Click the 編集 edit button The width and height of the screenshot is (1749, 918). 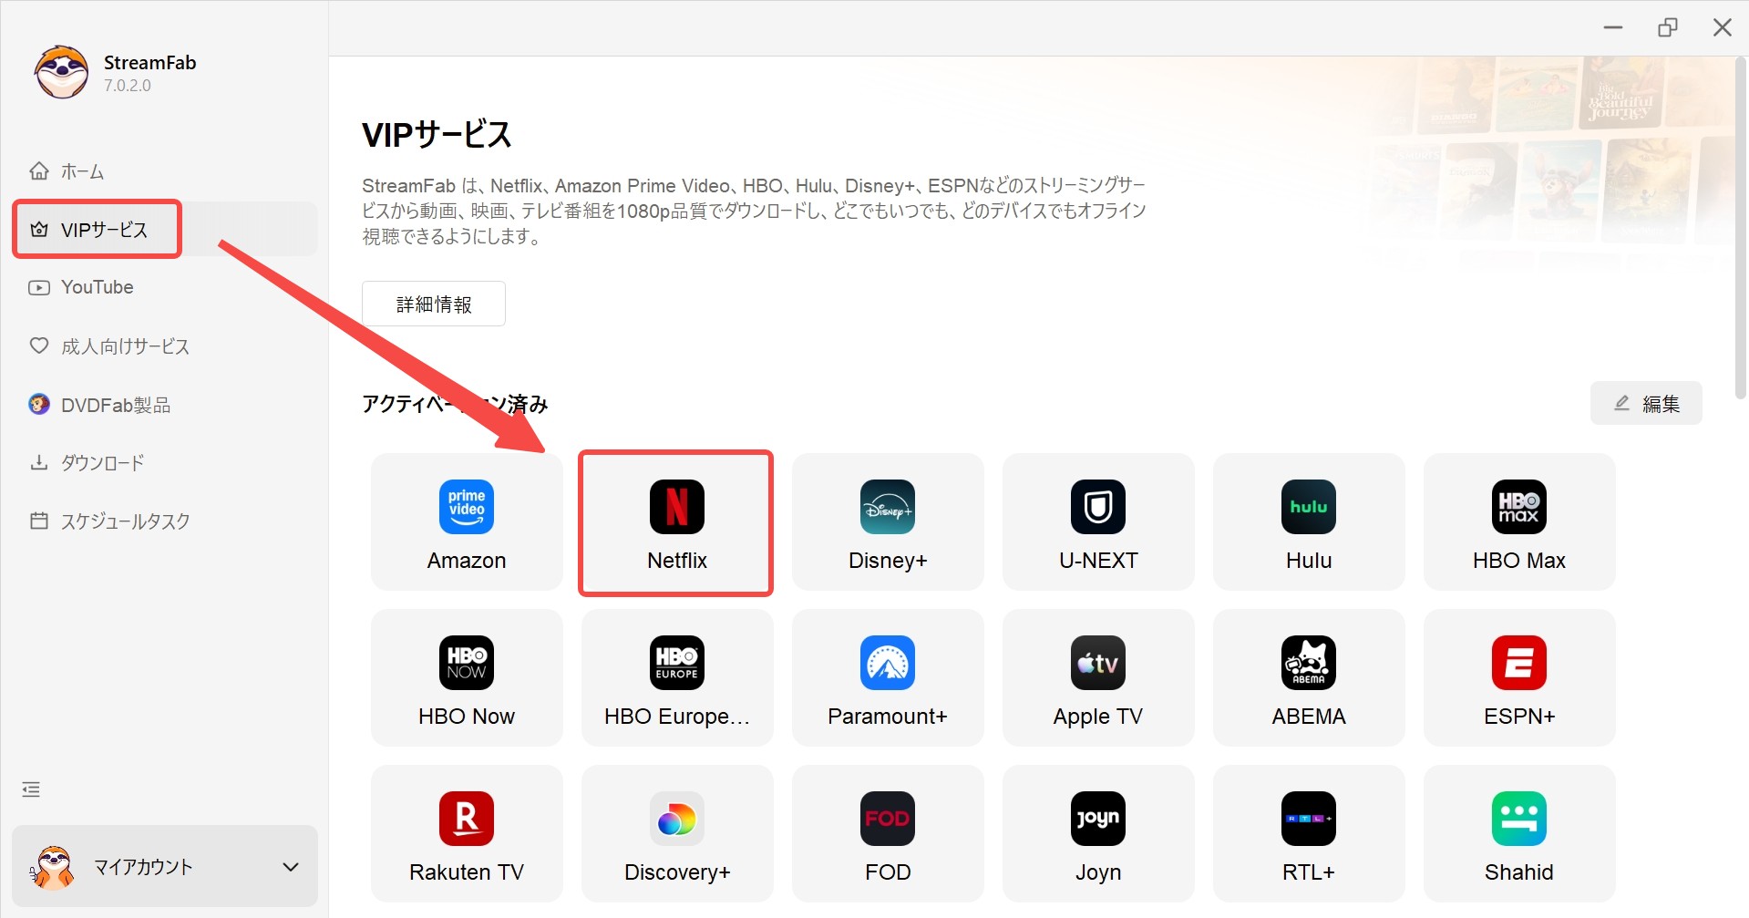point(1646,403)
